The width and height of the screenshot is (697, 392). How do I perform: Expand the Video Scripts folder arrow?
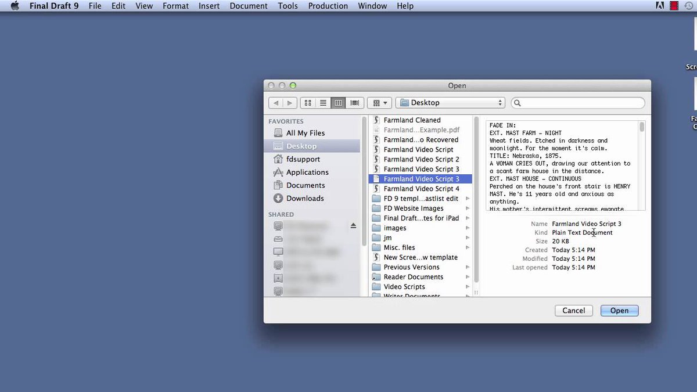point(468,287)
